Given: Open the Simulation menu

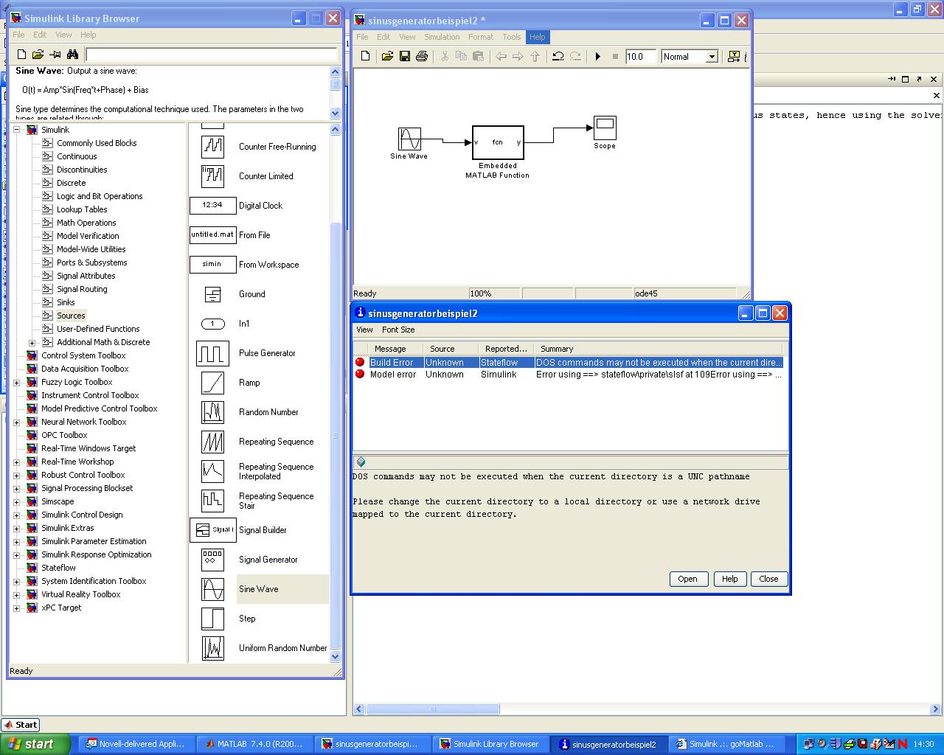Looking at the screenshot, I should pyautogui.click(x=442, y=37).
